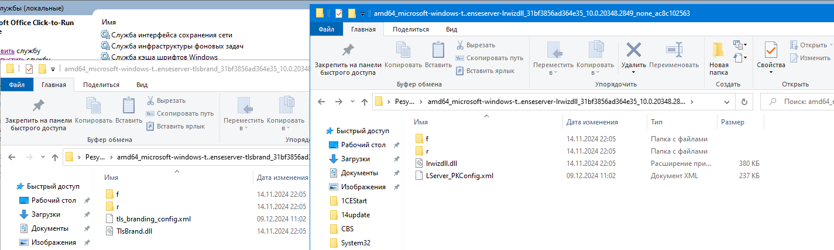Sort by Размер column header

(733, 122)
